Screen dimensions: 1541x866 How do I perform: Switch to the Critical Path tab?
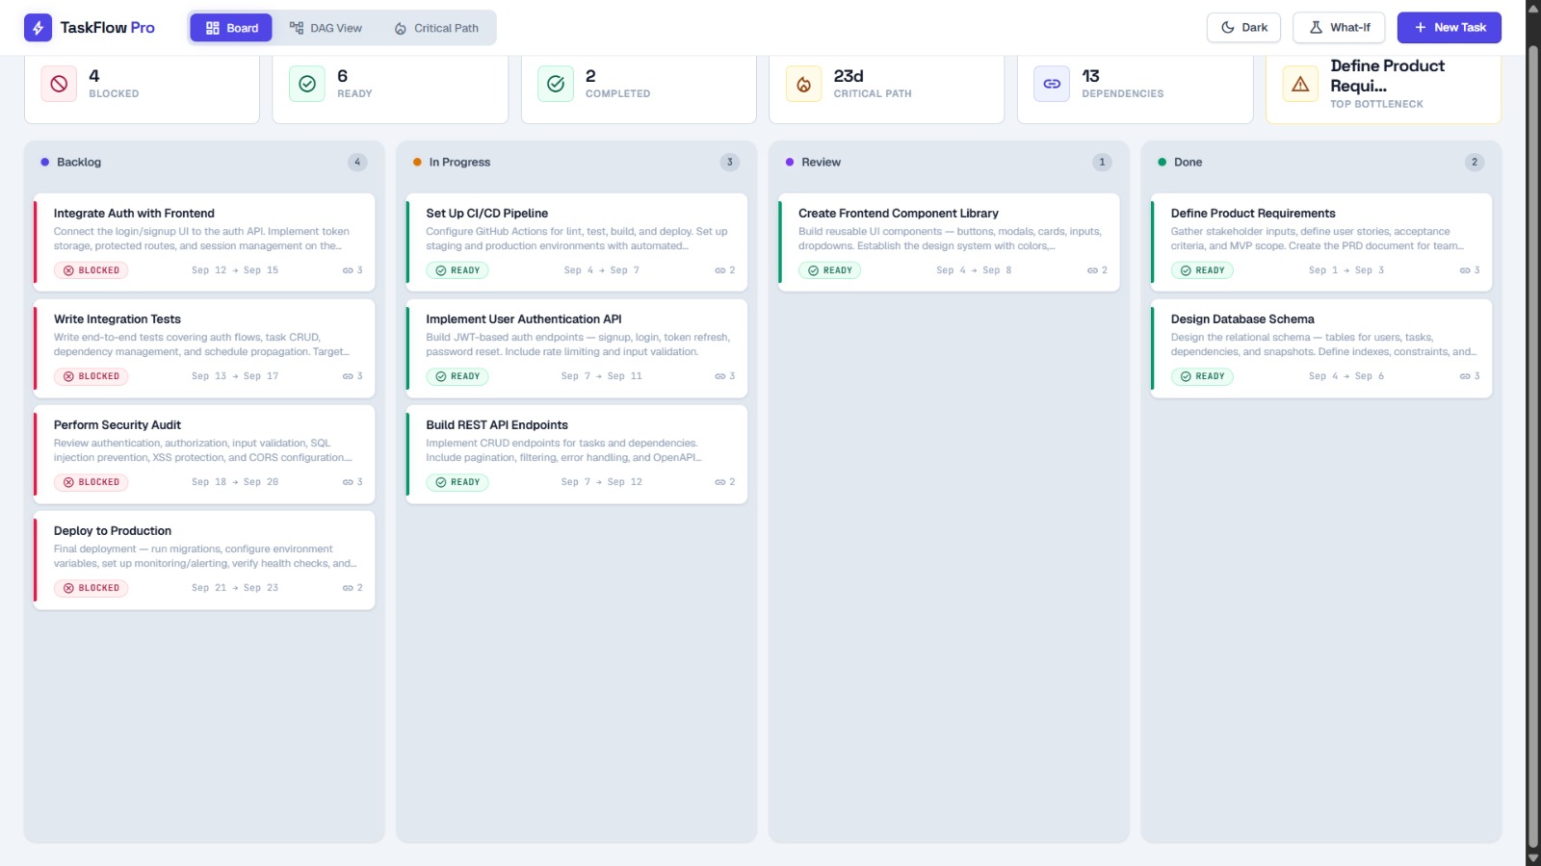tap(436, 28)
